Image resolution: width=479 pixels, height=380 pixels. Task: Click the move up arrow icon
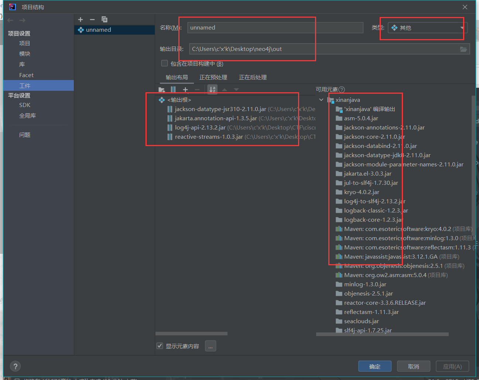[x=225, y=90]
